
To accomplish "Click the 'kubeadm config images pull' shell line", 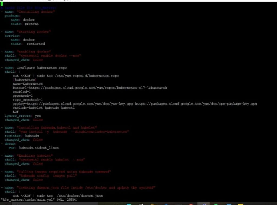I will tap(41, 176).
